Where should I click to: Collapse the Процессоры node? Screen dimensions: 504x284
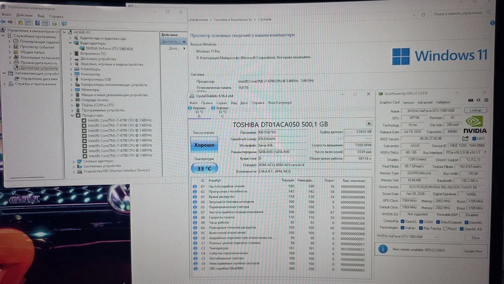coord(73,115)
